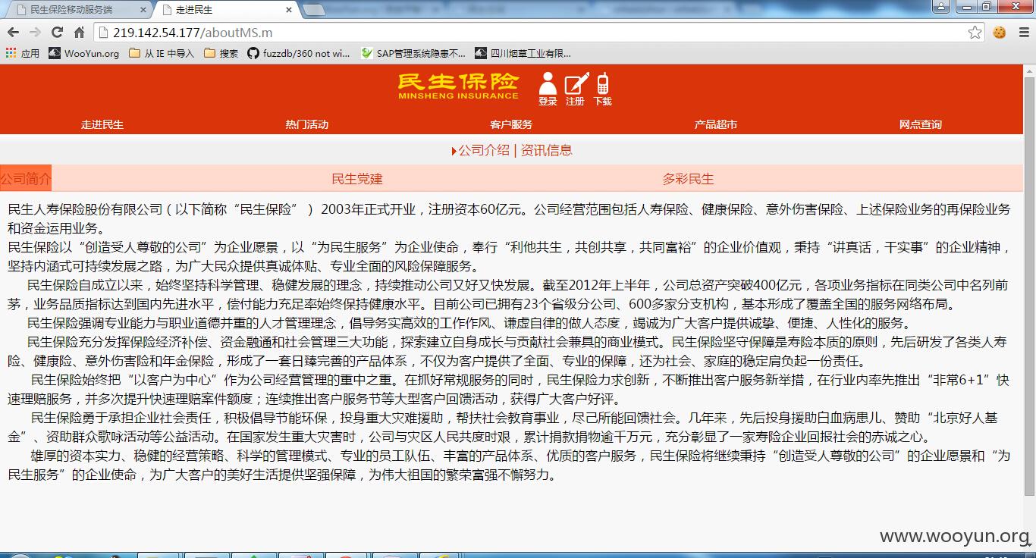Screen dimensions: 1036x558
Task: Click the 下载 download phone icon
Action: [603, 89]
